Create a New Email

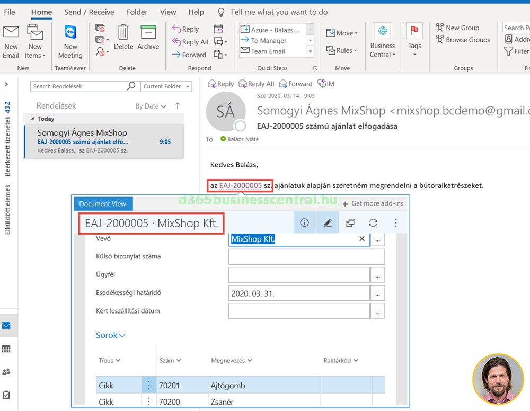click(11, 42)
